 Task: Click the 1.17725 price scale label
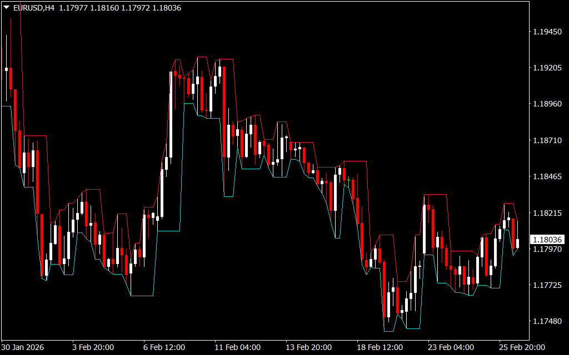point(547,285)
